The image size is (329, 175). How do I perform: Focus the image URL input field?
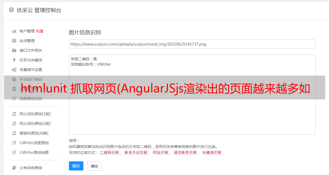(192, 44)
